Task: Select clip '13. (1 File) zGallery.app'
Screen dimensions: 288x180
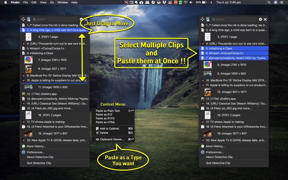Action: 234,99
